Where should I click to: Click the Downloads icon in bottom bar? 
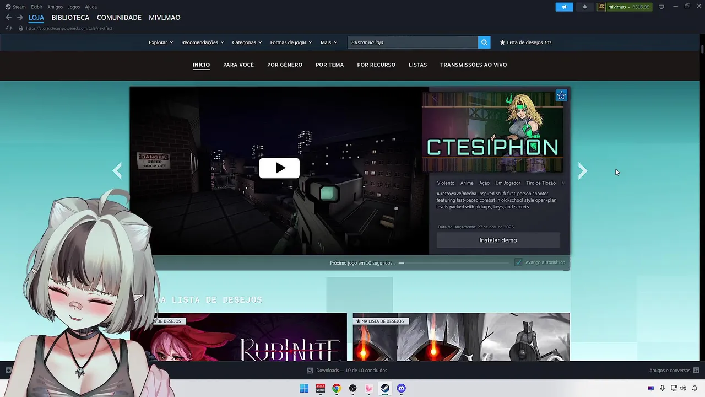[x=310, y=371]
